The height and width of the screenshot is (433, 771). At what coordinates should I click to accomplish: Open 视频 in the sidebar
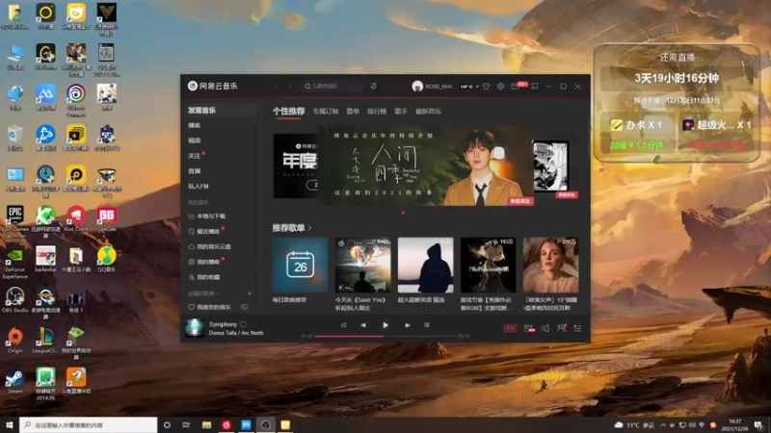[195, 140]
